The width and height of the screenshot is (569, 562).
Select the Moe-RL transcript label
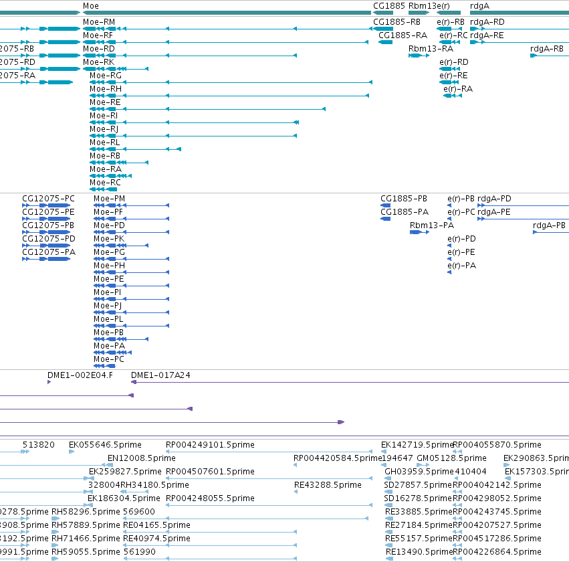[x=104, y=143]
